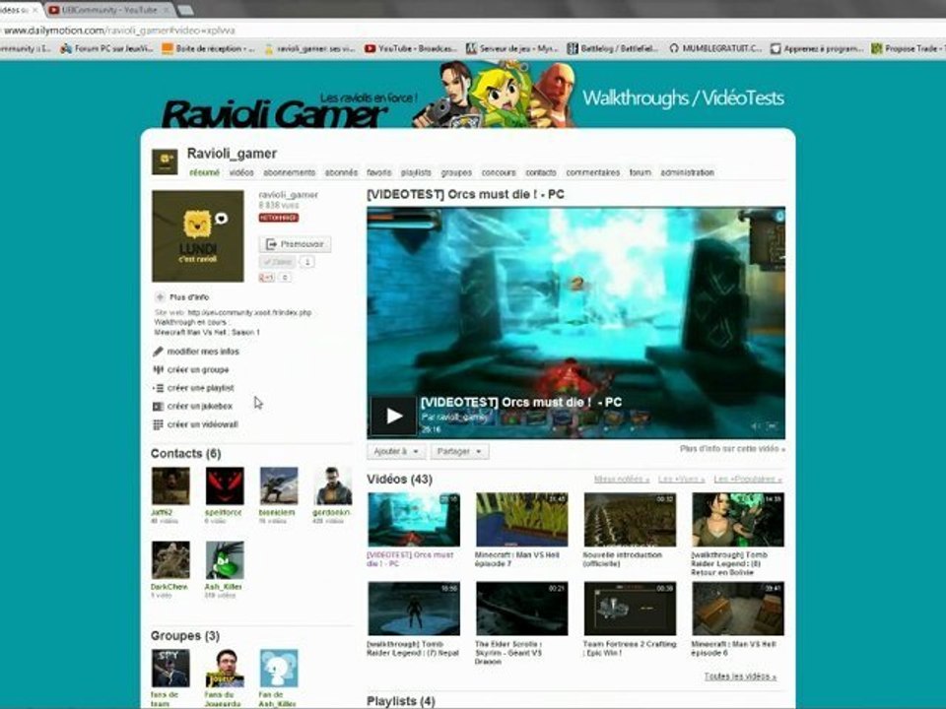This screenshot has height=709, width=946.
Task: Open the abonnés tab
Action: tap(341, 172)
